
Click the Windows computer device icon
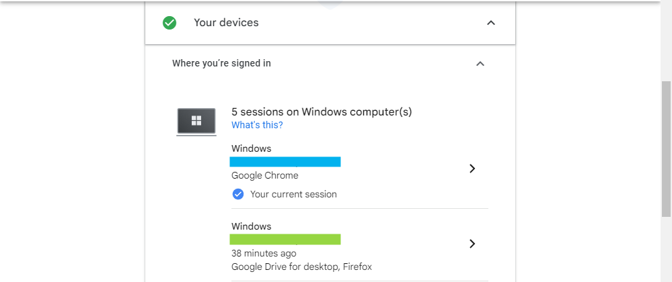(x=196, y=122)
